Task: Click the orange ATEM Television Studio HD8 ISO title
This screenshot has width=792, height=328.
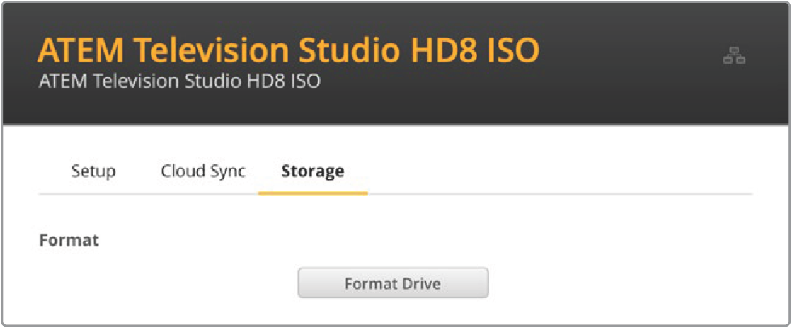Action: pyautogui.click(x=288, y=50)
